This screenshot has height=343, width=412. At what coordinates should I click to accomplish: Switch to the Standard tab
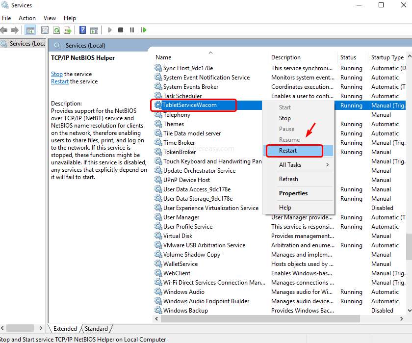point(96,328)
